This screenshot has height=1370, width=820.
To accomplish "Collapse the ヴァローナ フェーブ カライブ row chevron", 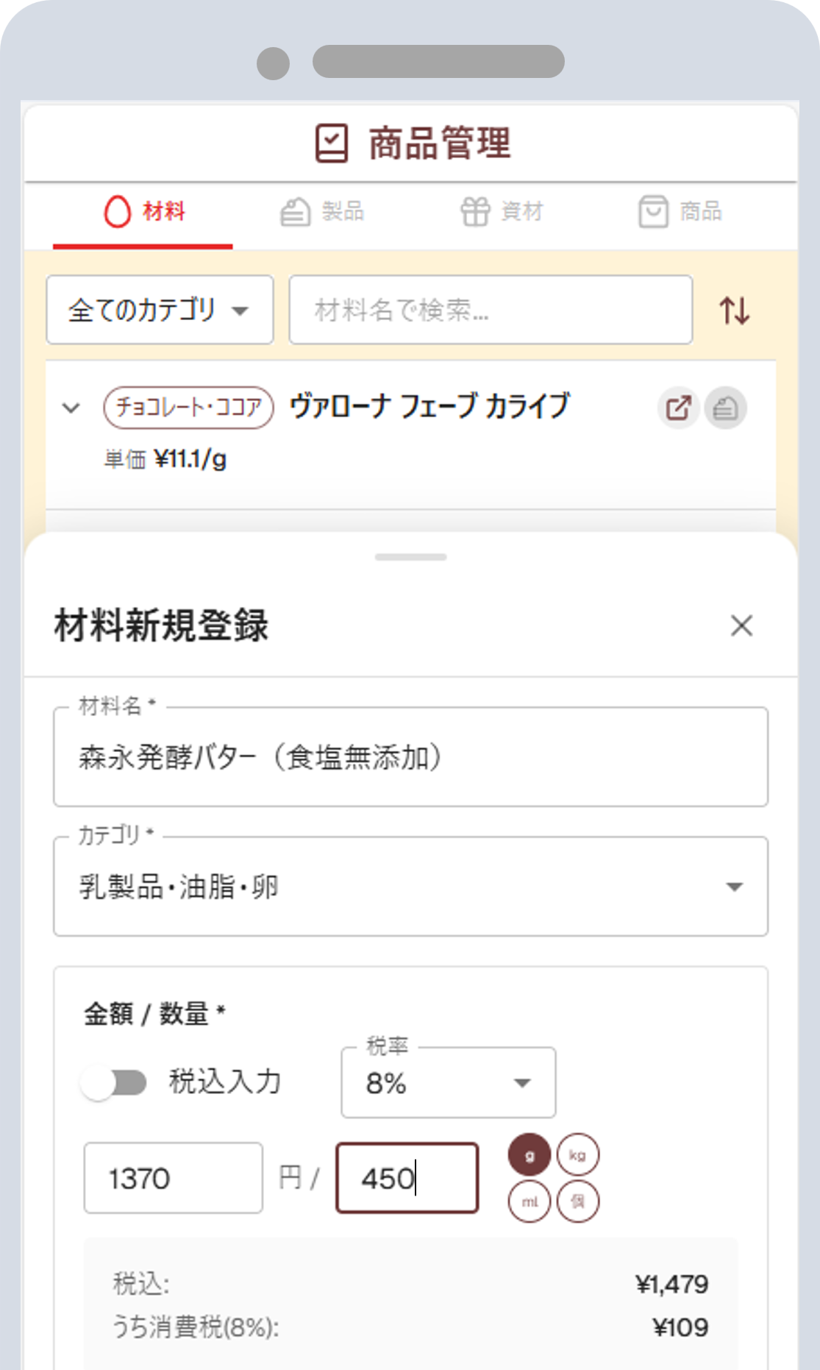I will point(70,408).
